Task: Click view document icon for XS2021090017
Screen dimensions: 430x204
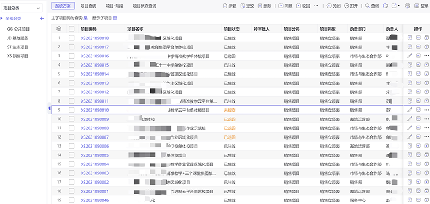Action: [410, 47]
